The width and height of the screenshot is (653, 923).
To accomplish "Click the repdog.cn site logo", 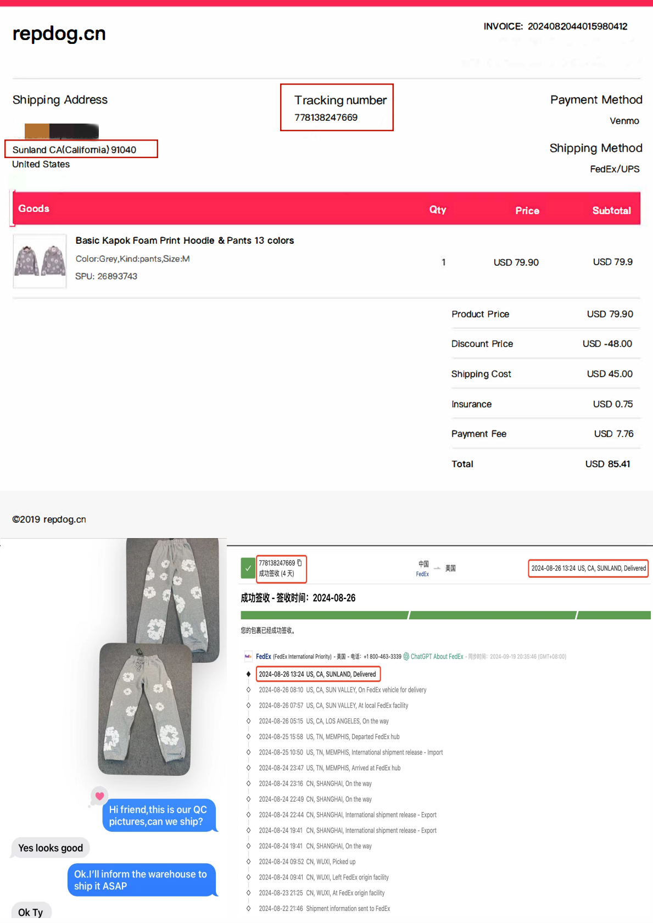I will (x=59, y=33).
